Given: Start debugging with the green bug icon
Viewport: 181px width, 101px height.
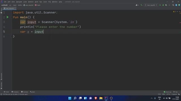Looking at the screenshot, I should click(163, 5).
